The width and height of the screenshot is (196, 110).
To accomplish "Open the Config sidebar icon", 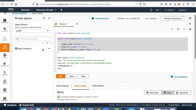I will point(5,56).
